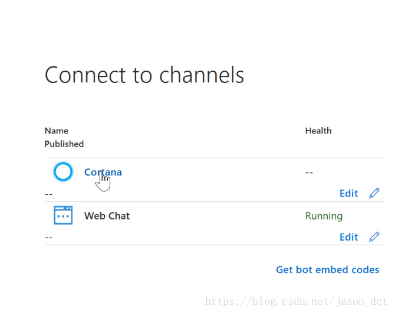Click the Web Chat window icon
395x313 pixels.
[63, 215]
